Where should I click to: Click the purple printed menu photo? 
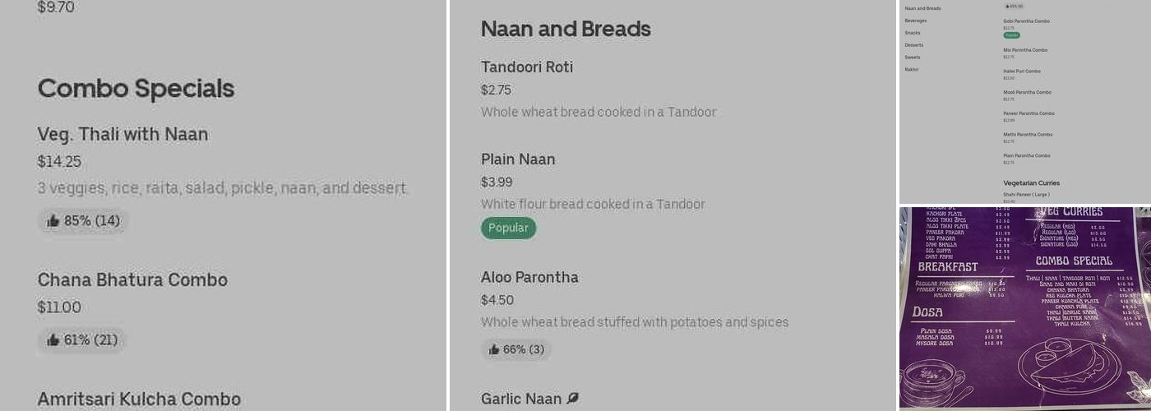pyautogui.click(x=1024, y=308)
